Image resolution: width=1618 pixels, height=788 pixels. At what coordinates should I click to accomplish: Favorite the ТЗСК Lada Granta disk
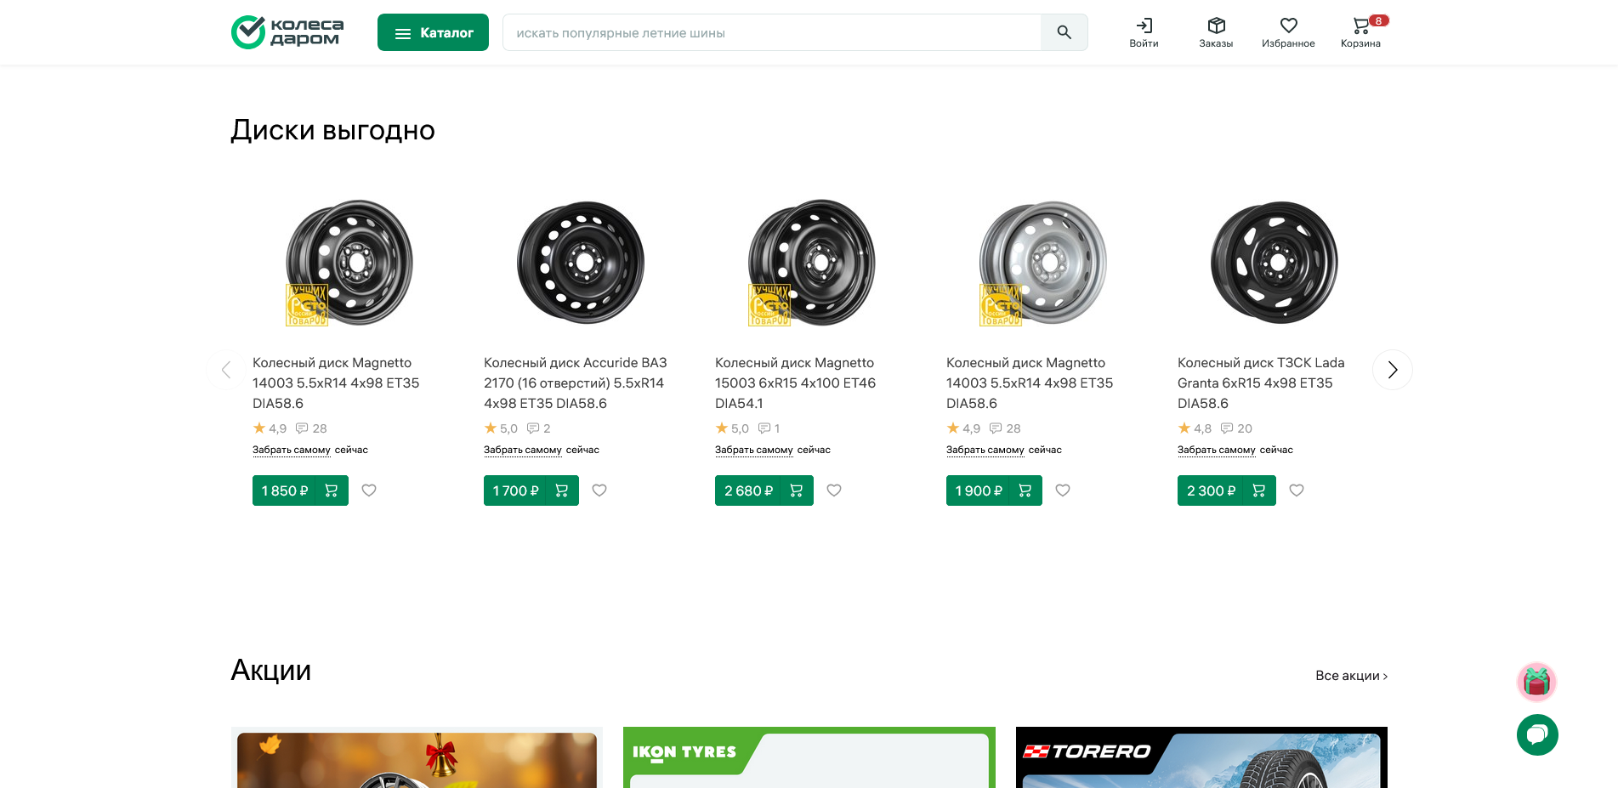pyautogui.click(x=1297, y=490)
